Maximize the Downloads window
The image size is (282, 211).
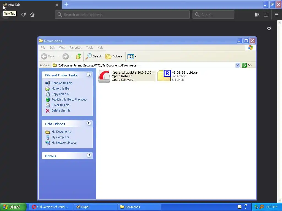point(246,41)
